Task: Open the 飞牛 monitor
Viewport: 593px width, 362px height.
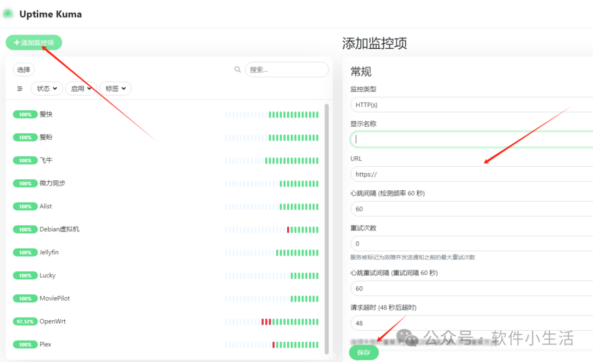Action: [x=166, y=161]
